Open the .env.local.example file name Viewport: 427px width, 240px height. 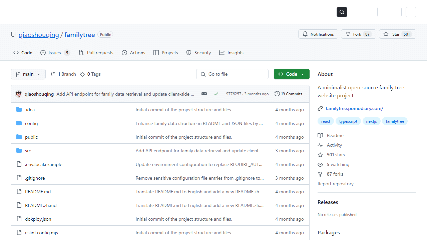(44, 164)
